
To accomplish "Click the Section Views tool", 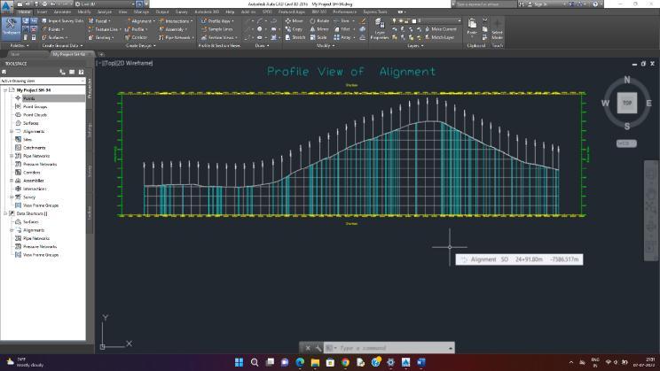I will (x=219, y=37).
